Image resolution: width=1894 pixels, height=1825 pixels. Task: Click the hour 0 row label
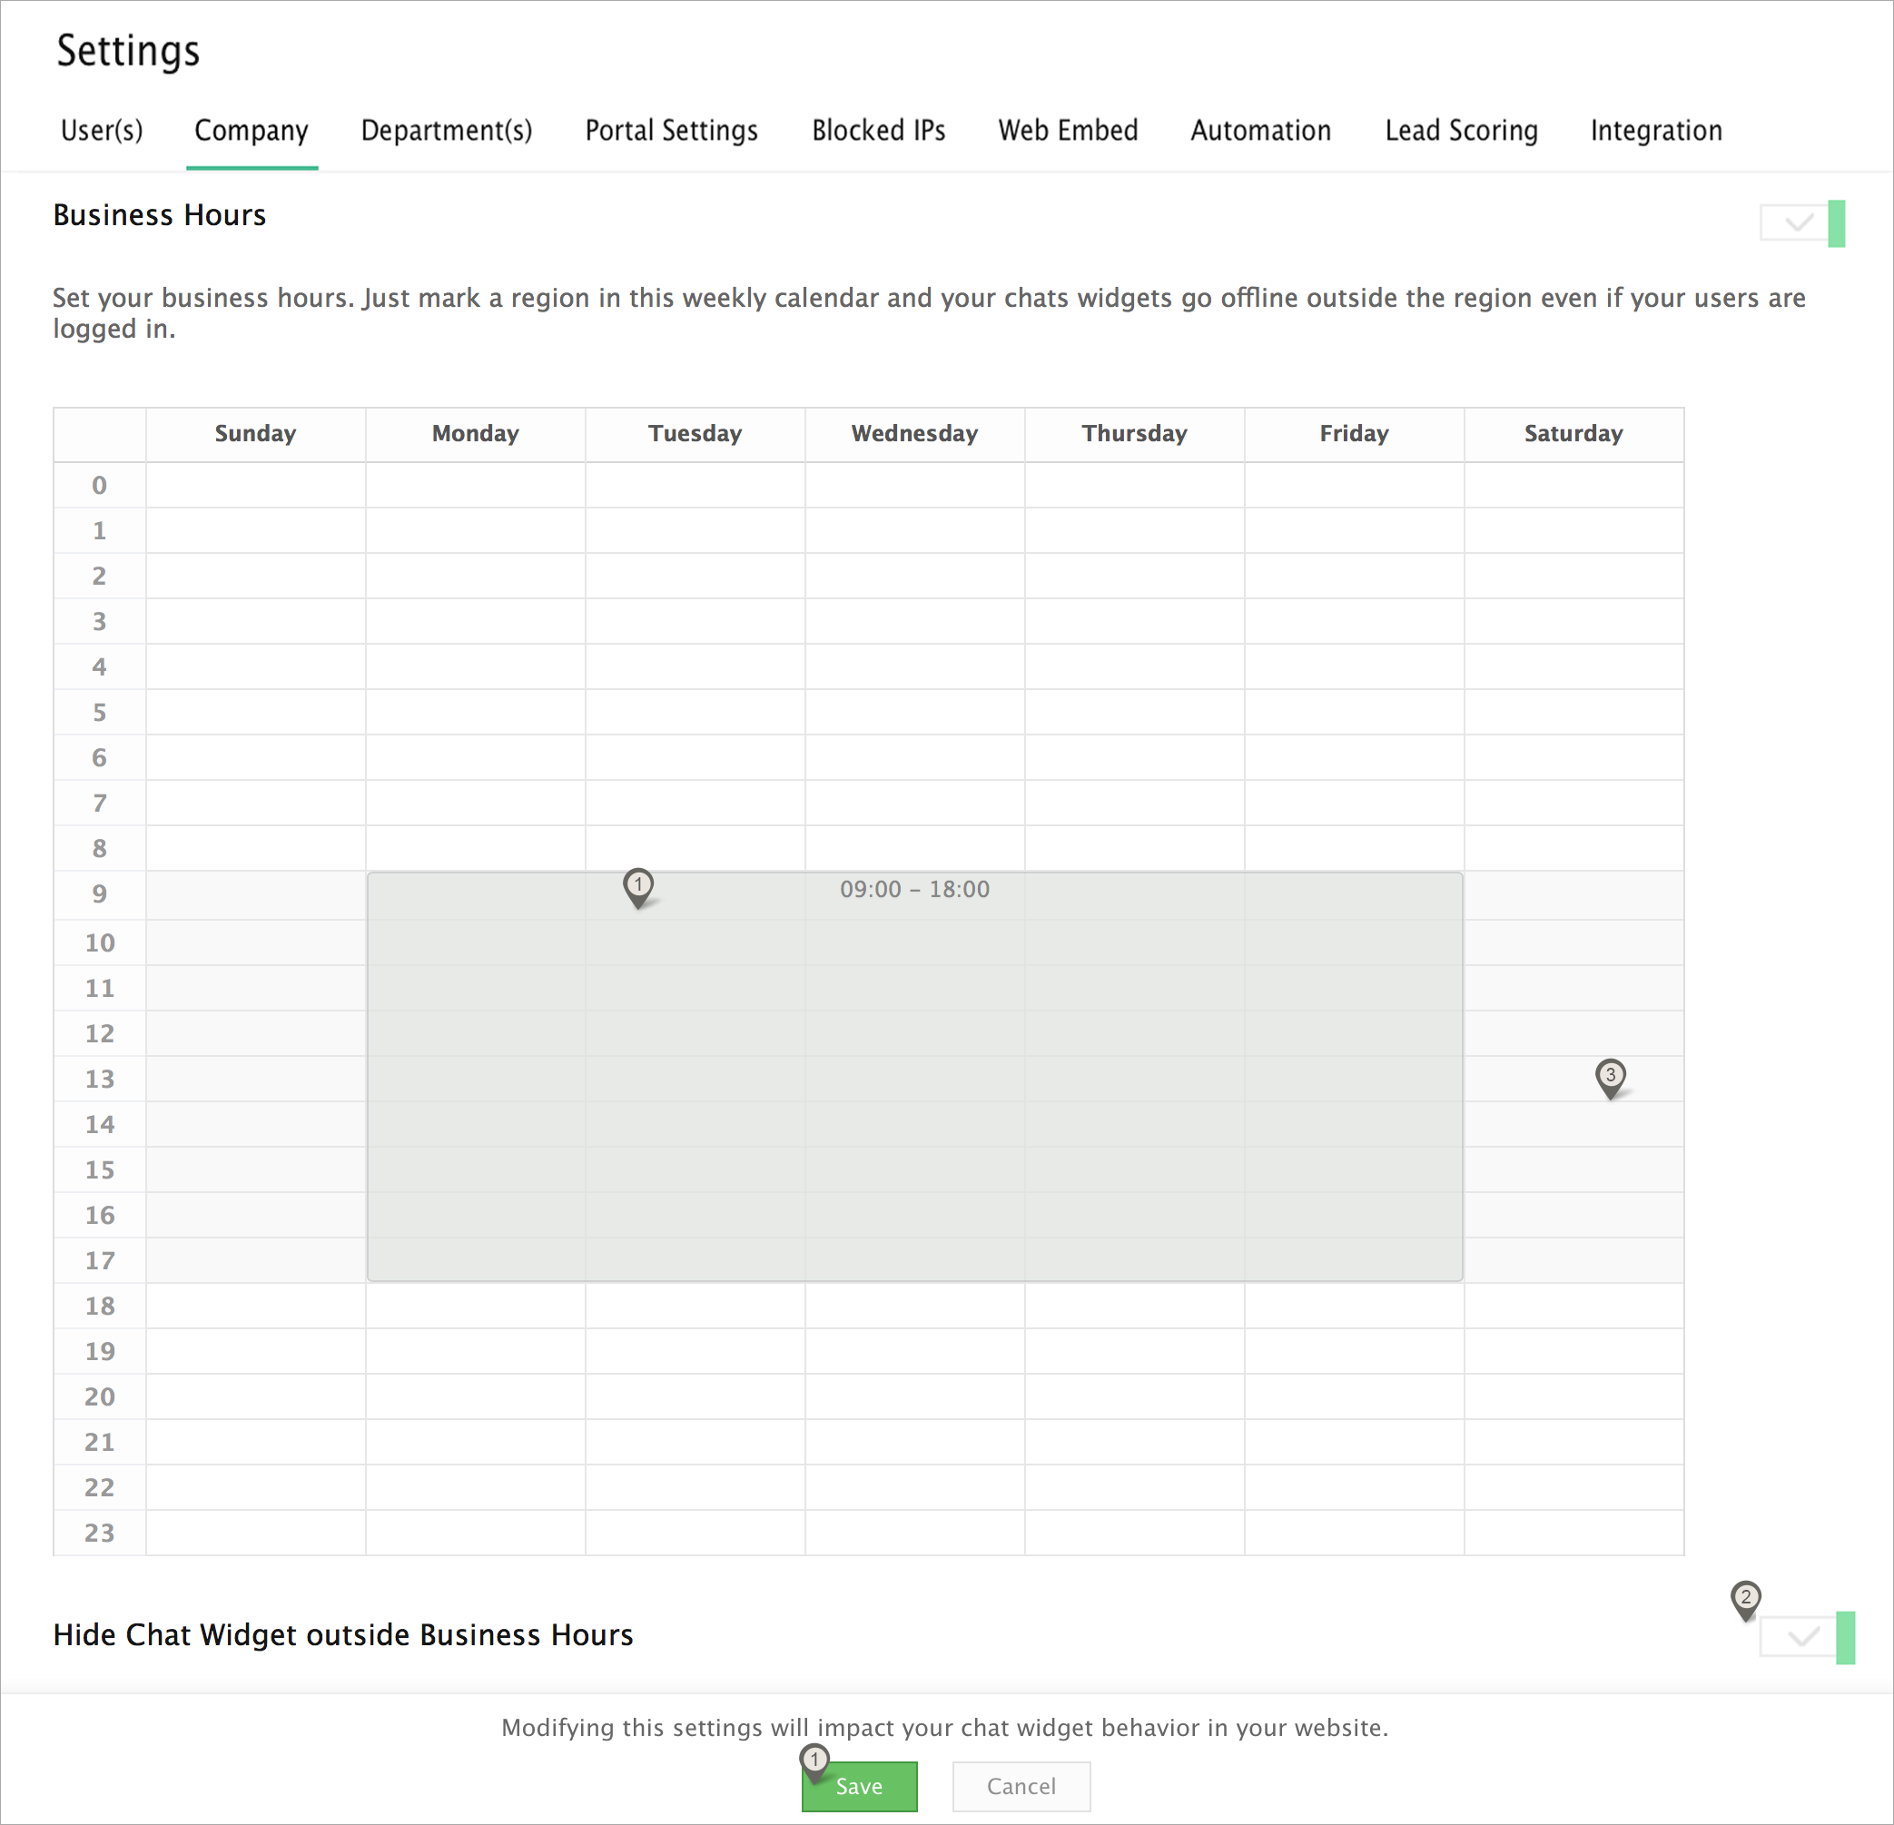pyautogui.click(x=100, y=485)
